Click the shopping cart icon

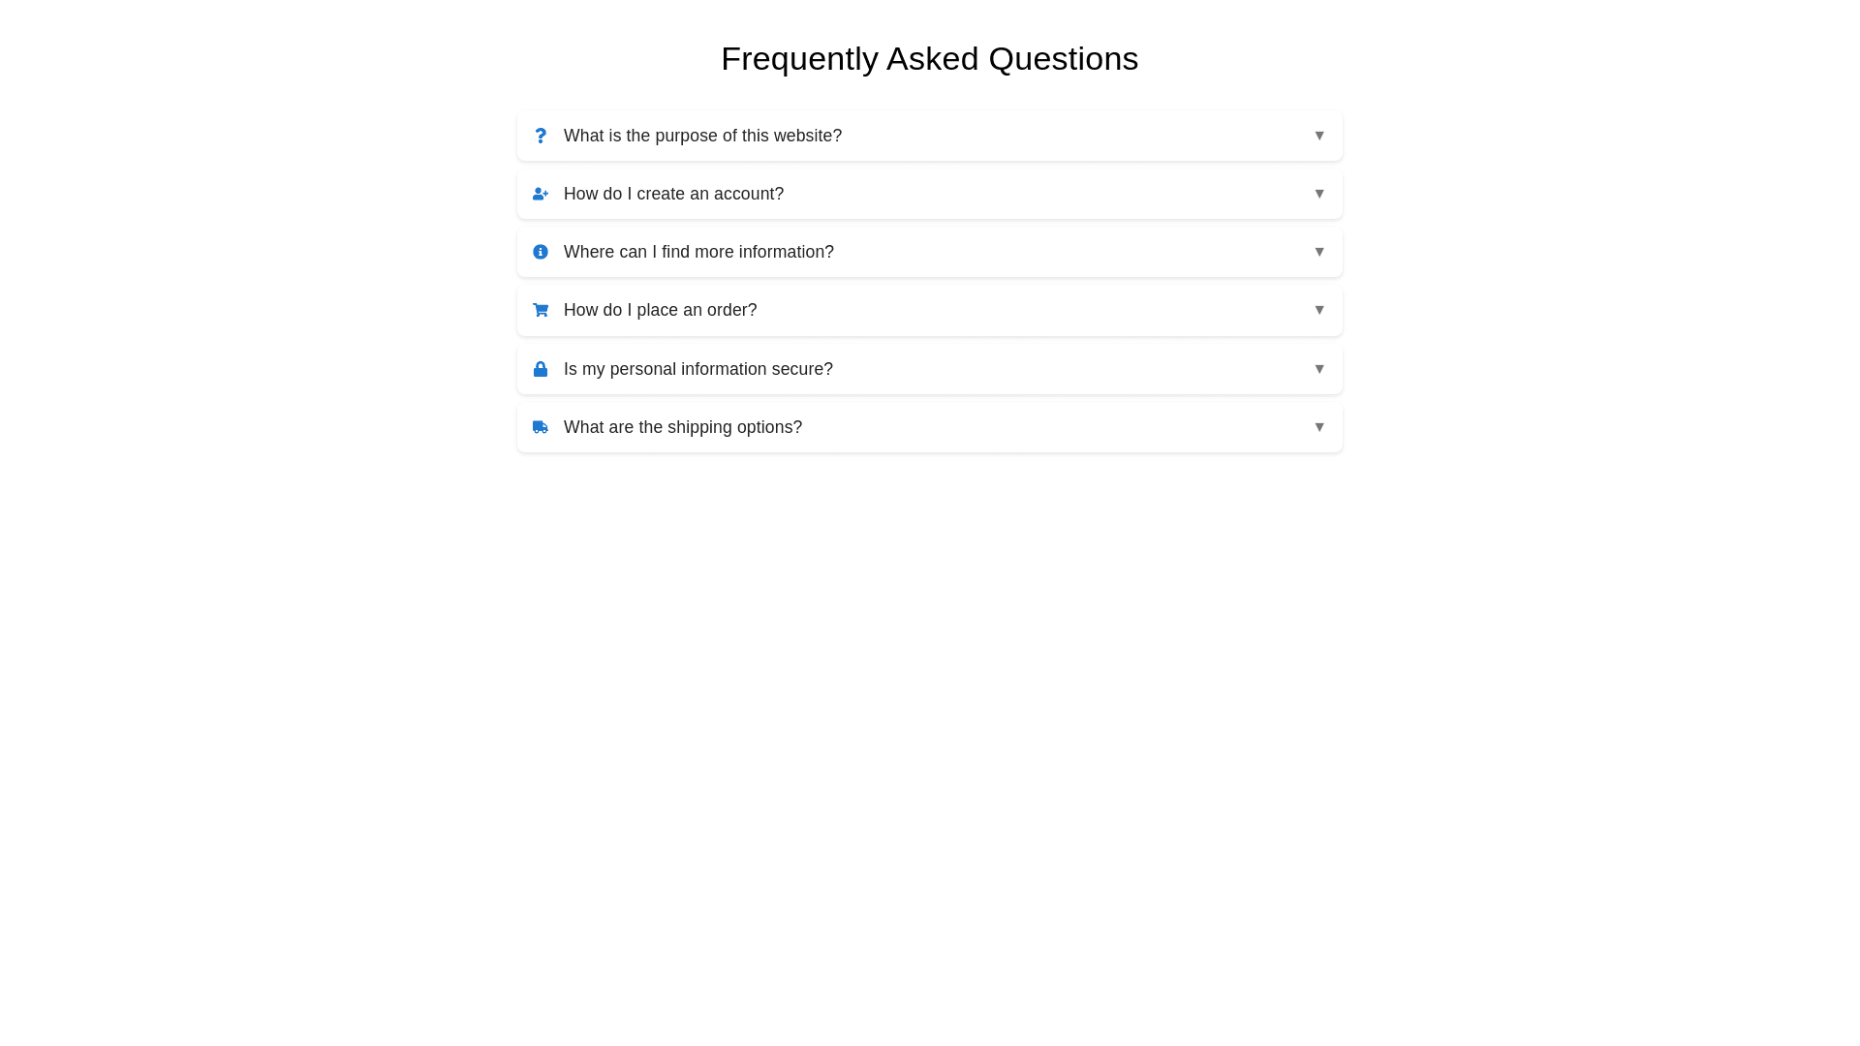[541, 310]
